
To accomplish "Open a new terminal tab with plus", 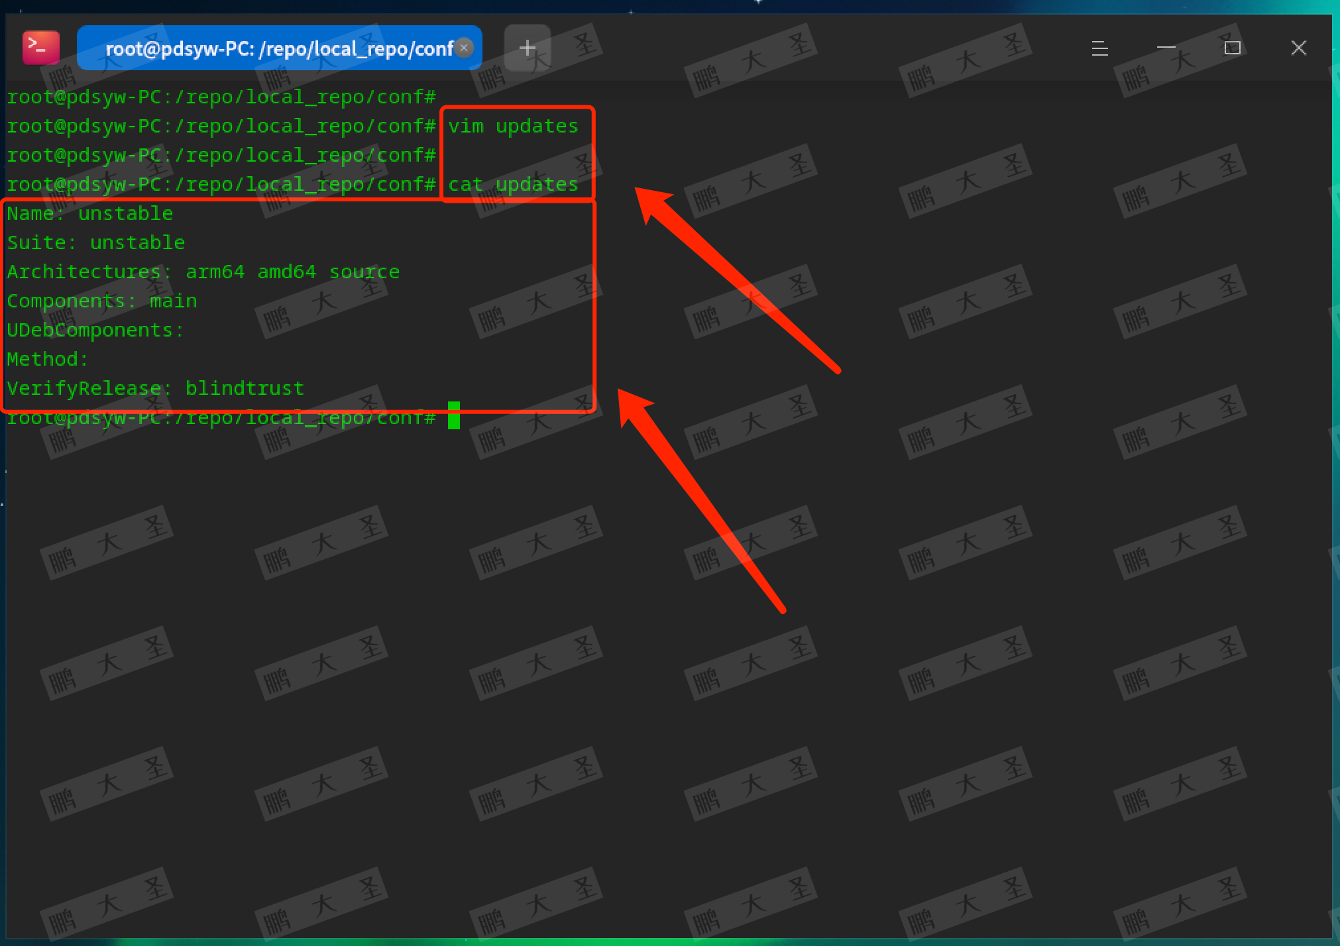I will tap(527, 48).
